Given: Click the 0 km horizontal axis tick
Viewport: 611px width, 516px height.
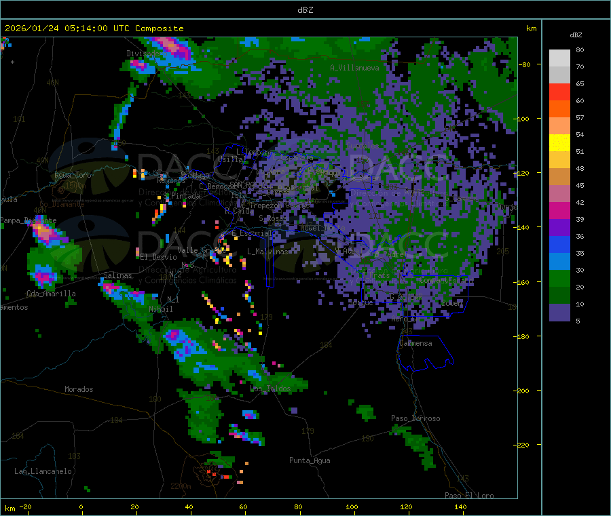Looking at the screenshot, I should point(81,507).
